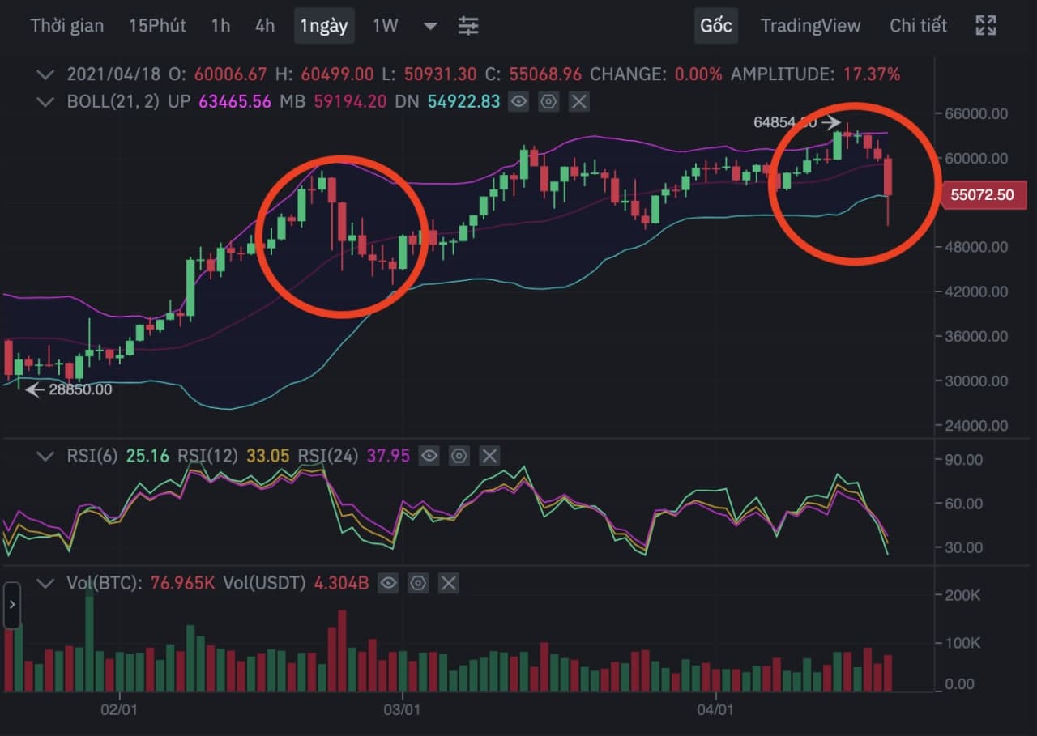The image size is (1037, 736).
Task: Click the 03/01 date axis label
Action: click(x=402, y=710)
